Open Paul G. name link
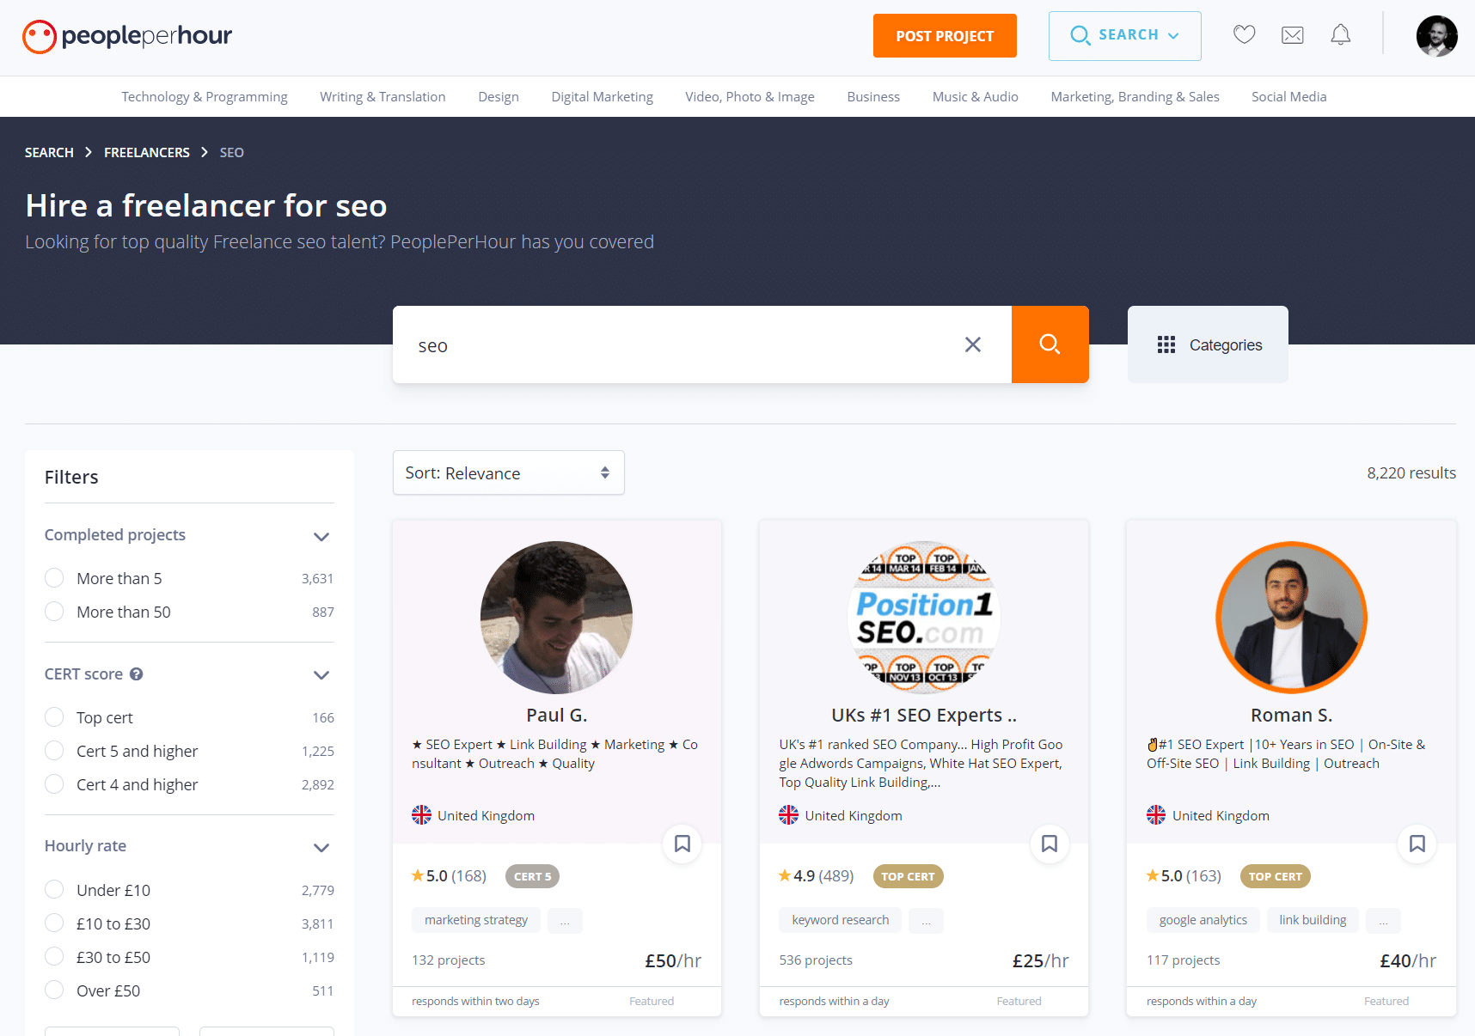Screen dimensions: 1475x1036 (x=556, y=715)
